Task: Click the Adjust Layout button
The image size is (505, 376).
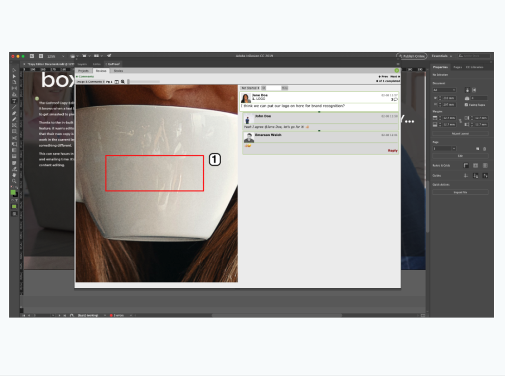Action: tap(461, 133)
